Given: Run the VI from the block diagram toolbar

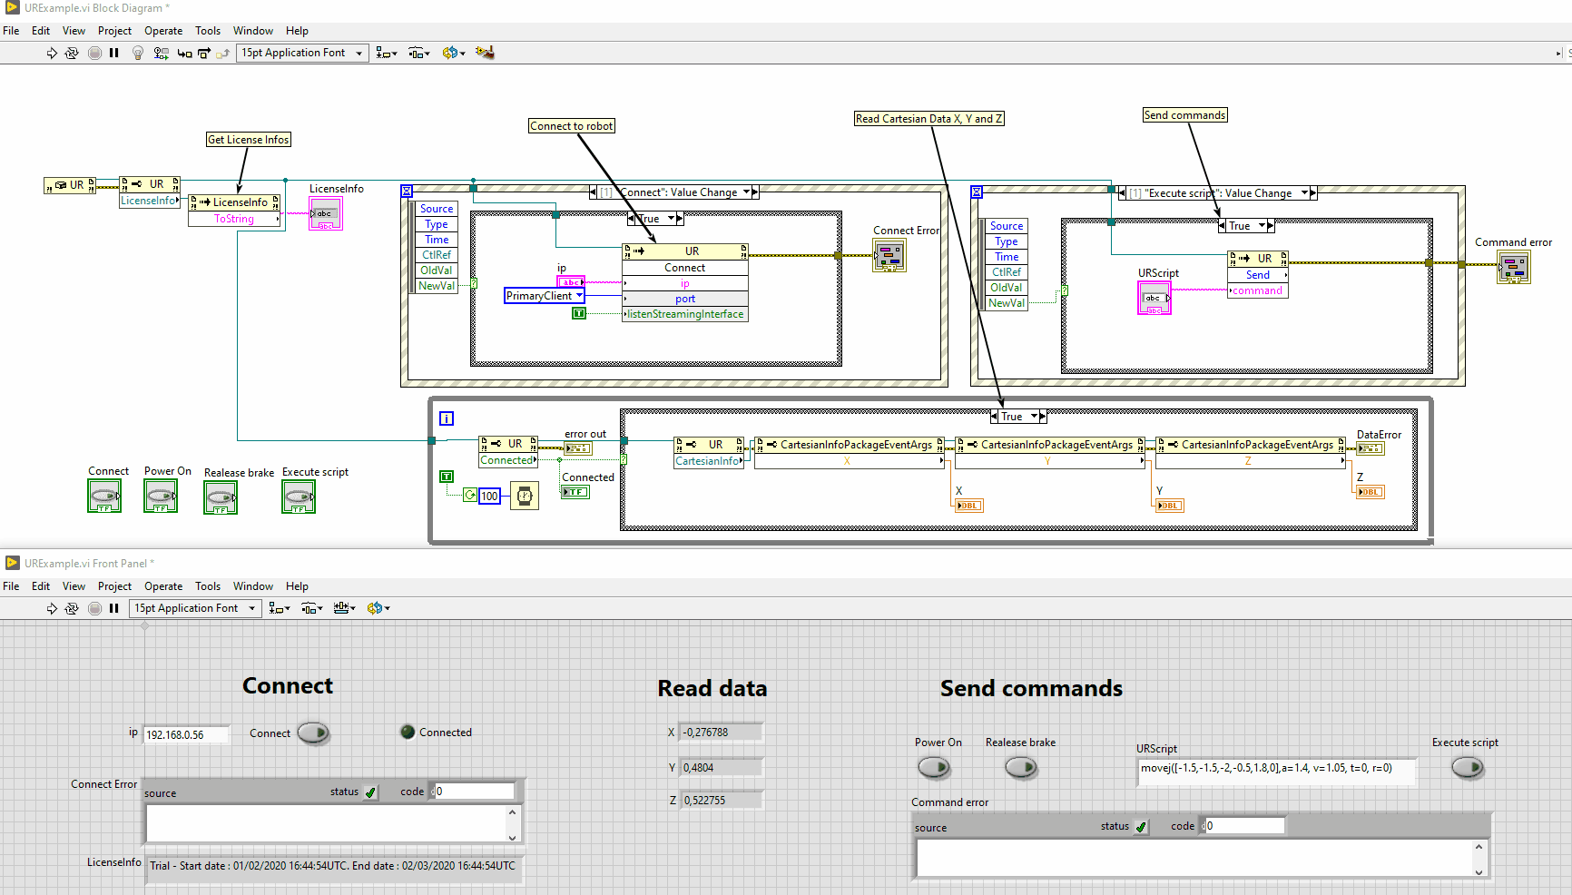Looking at the screenshot, I should click(52, 52).
